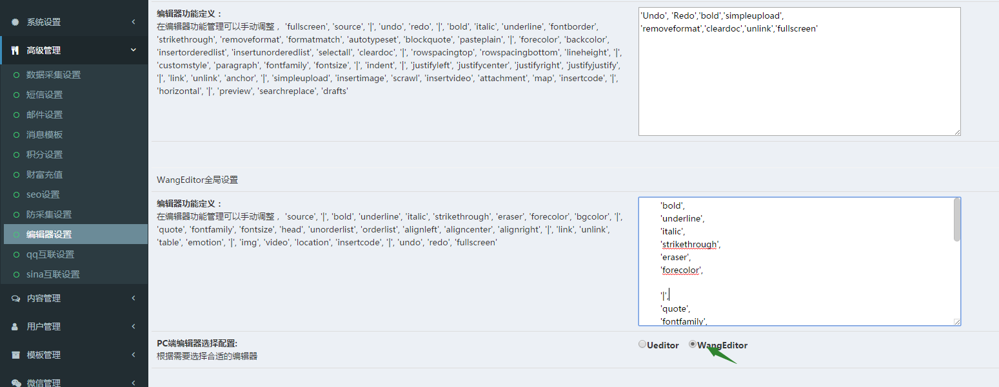Click the WeChat icon beside 微信管理

[15, 382]
